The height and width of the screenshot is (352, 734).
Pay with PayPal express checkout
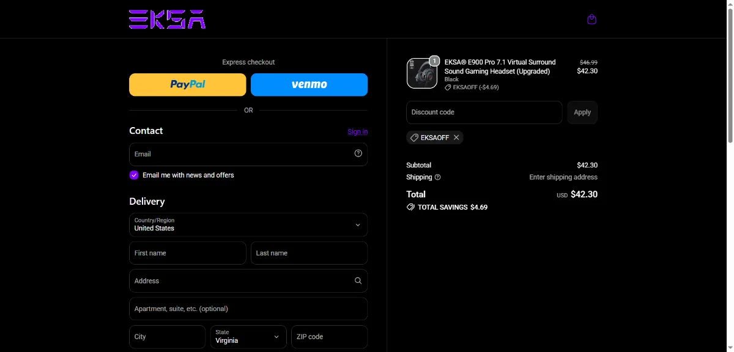tap(187, 85)
